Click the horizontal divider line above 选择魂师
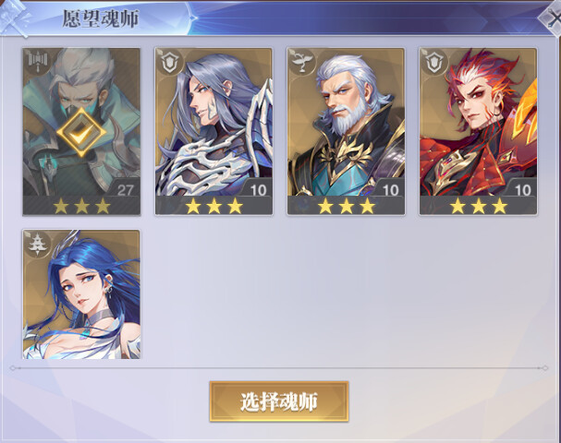Viewport: 561px width, 443px height. 279,367
